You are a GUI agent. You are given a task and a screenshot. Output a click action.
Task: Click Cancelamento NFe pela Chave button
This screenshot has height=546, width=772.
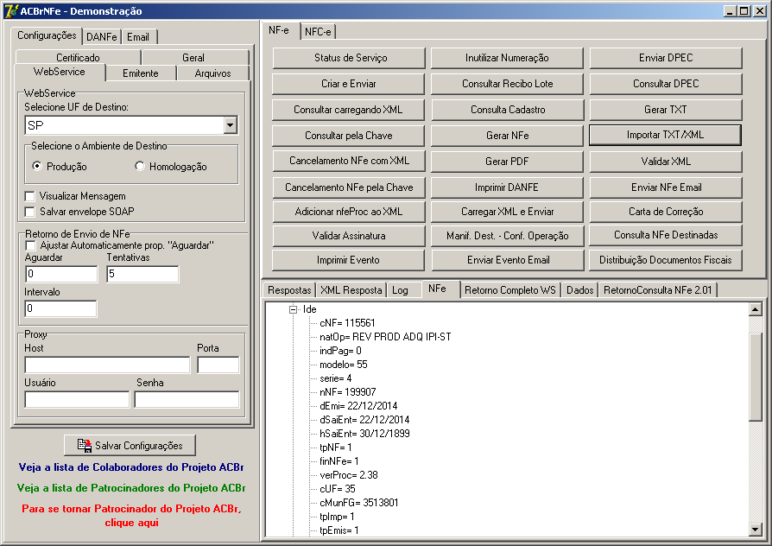coord(349,187)
